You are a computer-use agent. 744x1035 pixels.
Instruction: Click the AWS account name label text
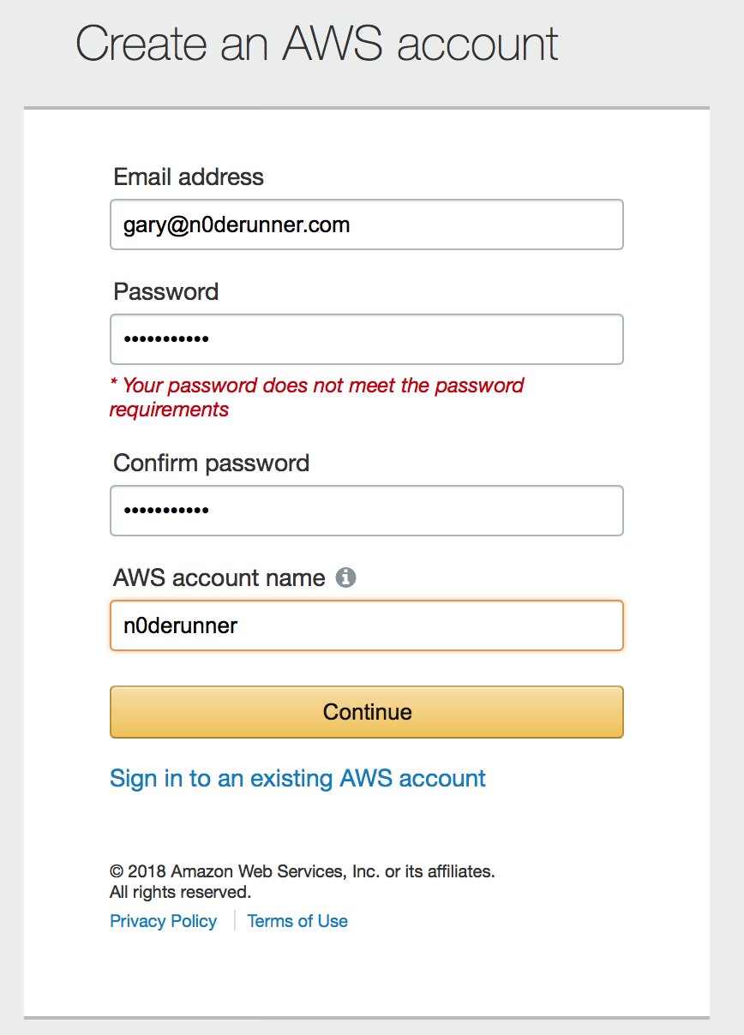[x=219, y=577]
